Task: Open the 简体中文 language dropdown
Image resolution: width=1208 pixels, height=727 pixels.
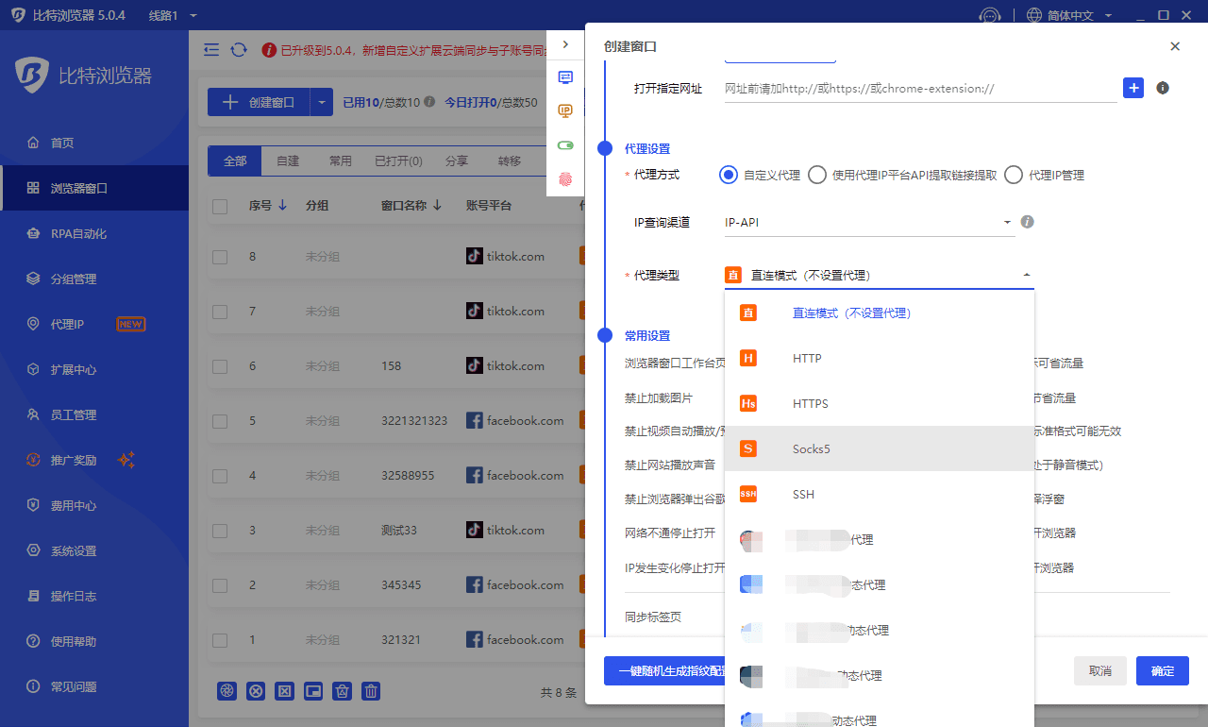Action: pos(1069,16)
